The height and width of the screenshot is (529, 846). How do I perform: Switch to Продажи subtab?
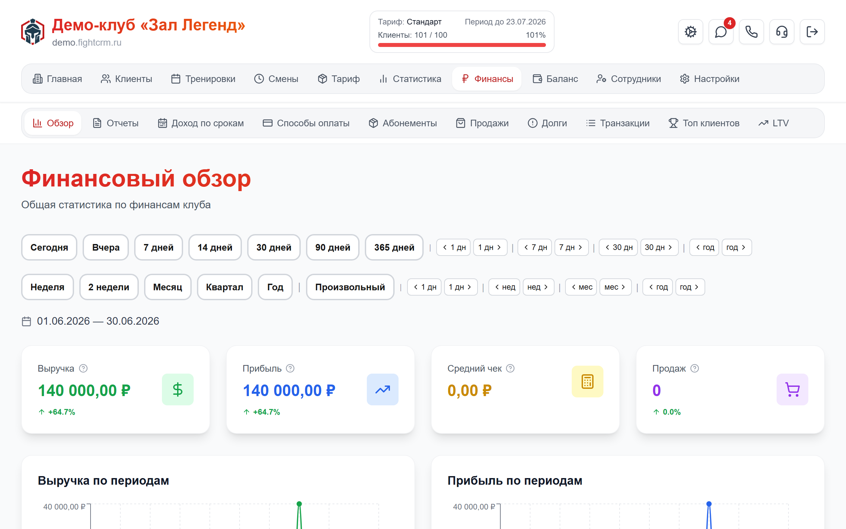point(482,123)
